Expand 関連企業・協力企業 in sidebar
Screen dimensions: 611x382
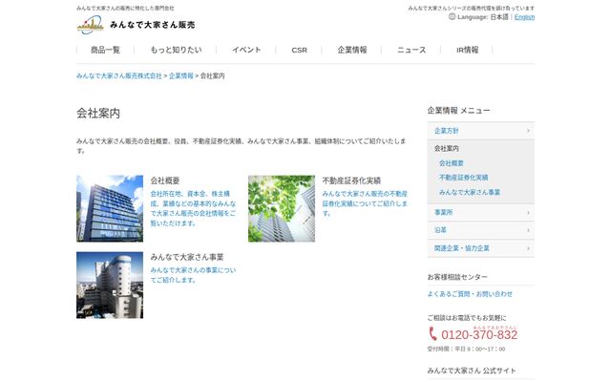pyautogui.click(x=481, y=248)
